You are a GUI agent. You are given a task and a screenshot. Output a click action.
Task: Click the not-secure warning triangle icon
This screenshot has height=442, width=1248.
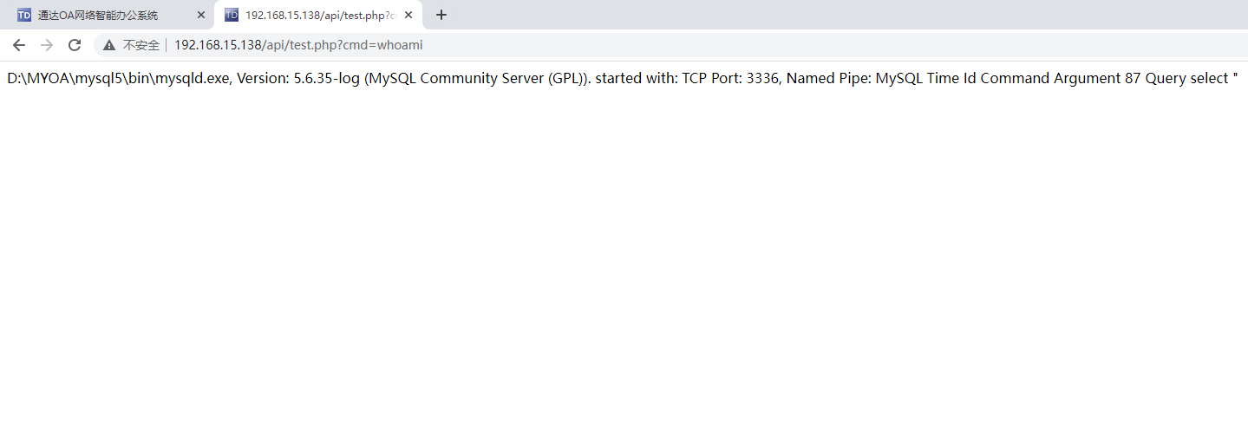[109, 45]
